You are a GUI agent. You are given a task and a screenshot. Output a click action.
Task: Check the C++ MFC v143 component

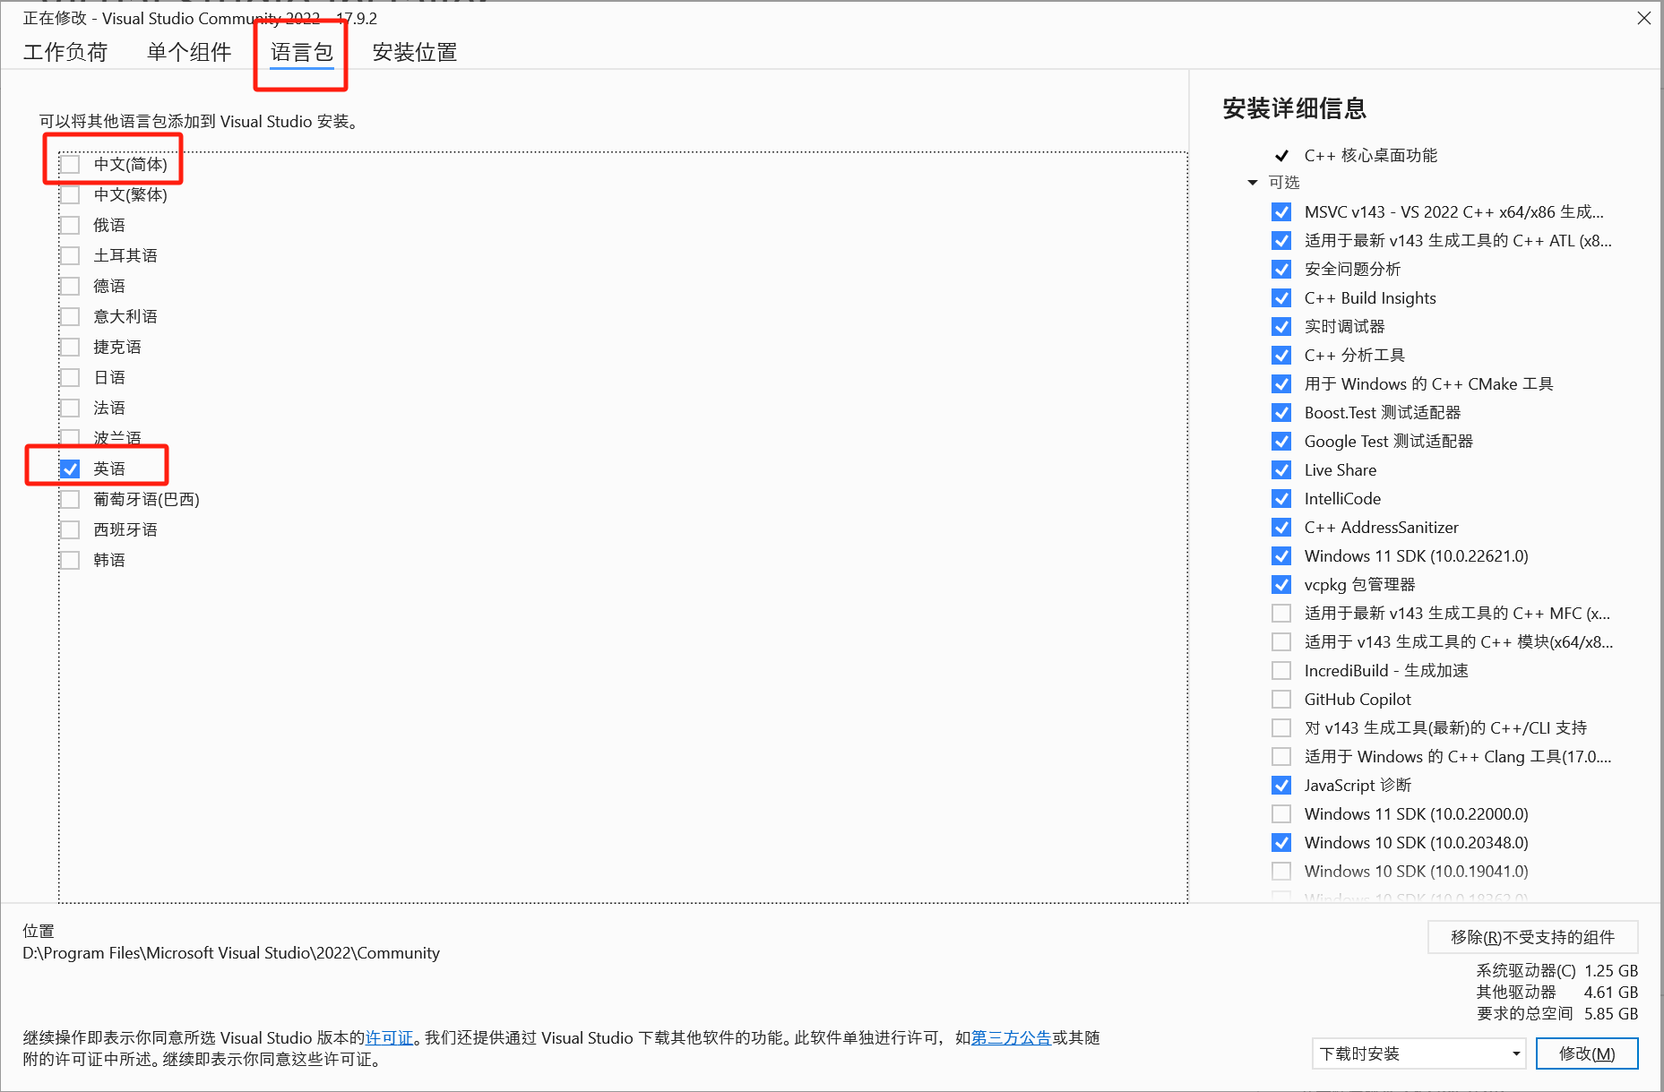[1281, 614]
